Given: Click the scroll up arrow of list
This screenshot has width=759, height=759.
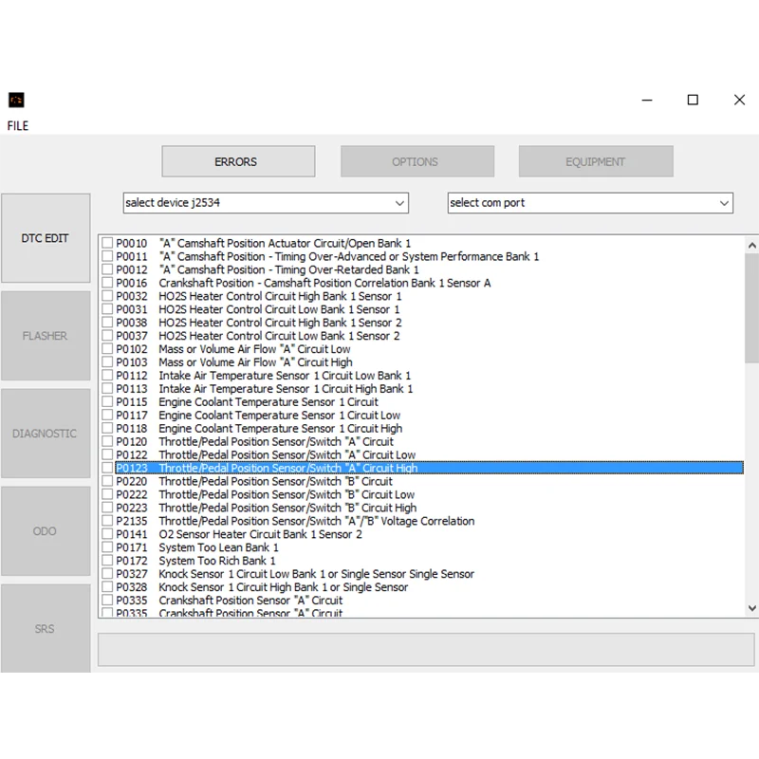Looking at the screenshot, I should [752, 245].
